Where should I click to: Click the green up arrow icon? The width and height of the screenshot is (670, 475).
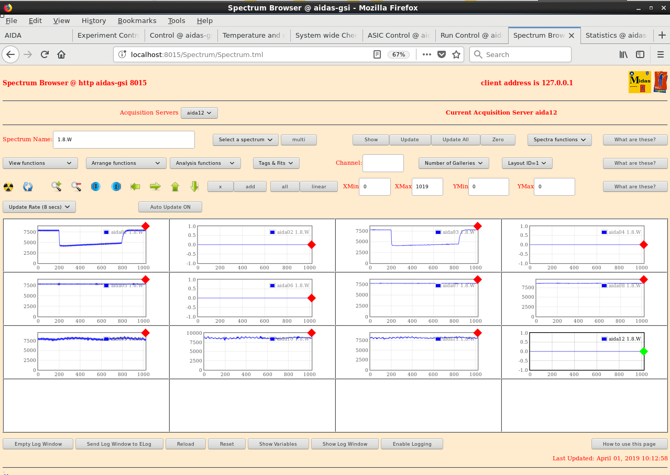coord(175,186)
